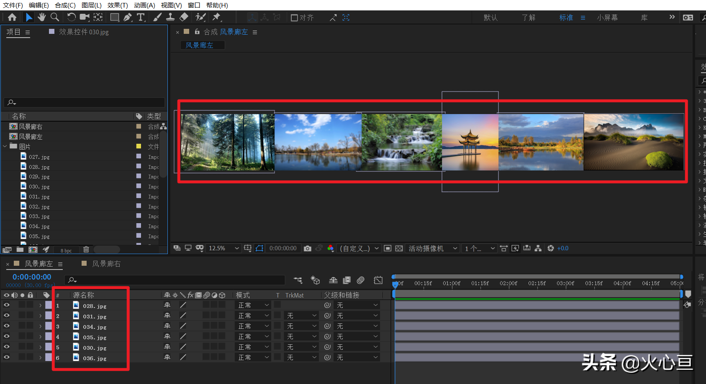
Task: Switch to 效果控件 030.jpg panel tab
Action: pos(84,32)
